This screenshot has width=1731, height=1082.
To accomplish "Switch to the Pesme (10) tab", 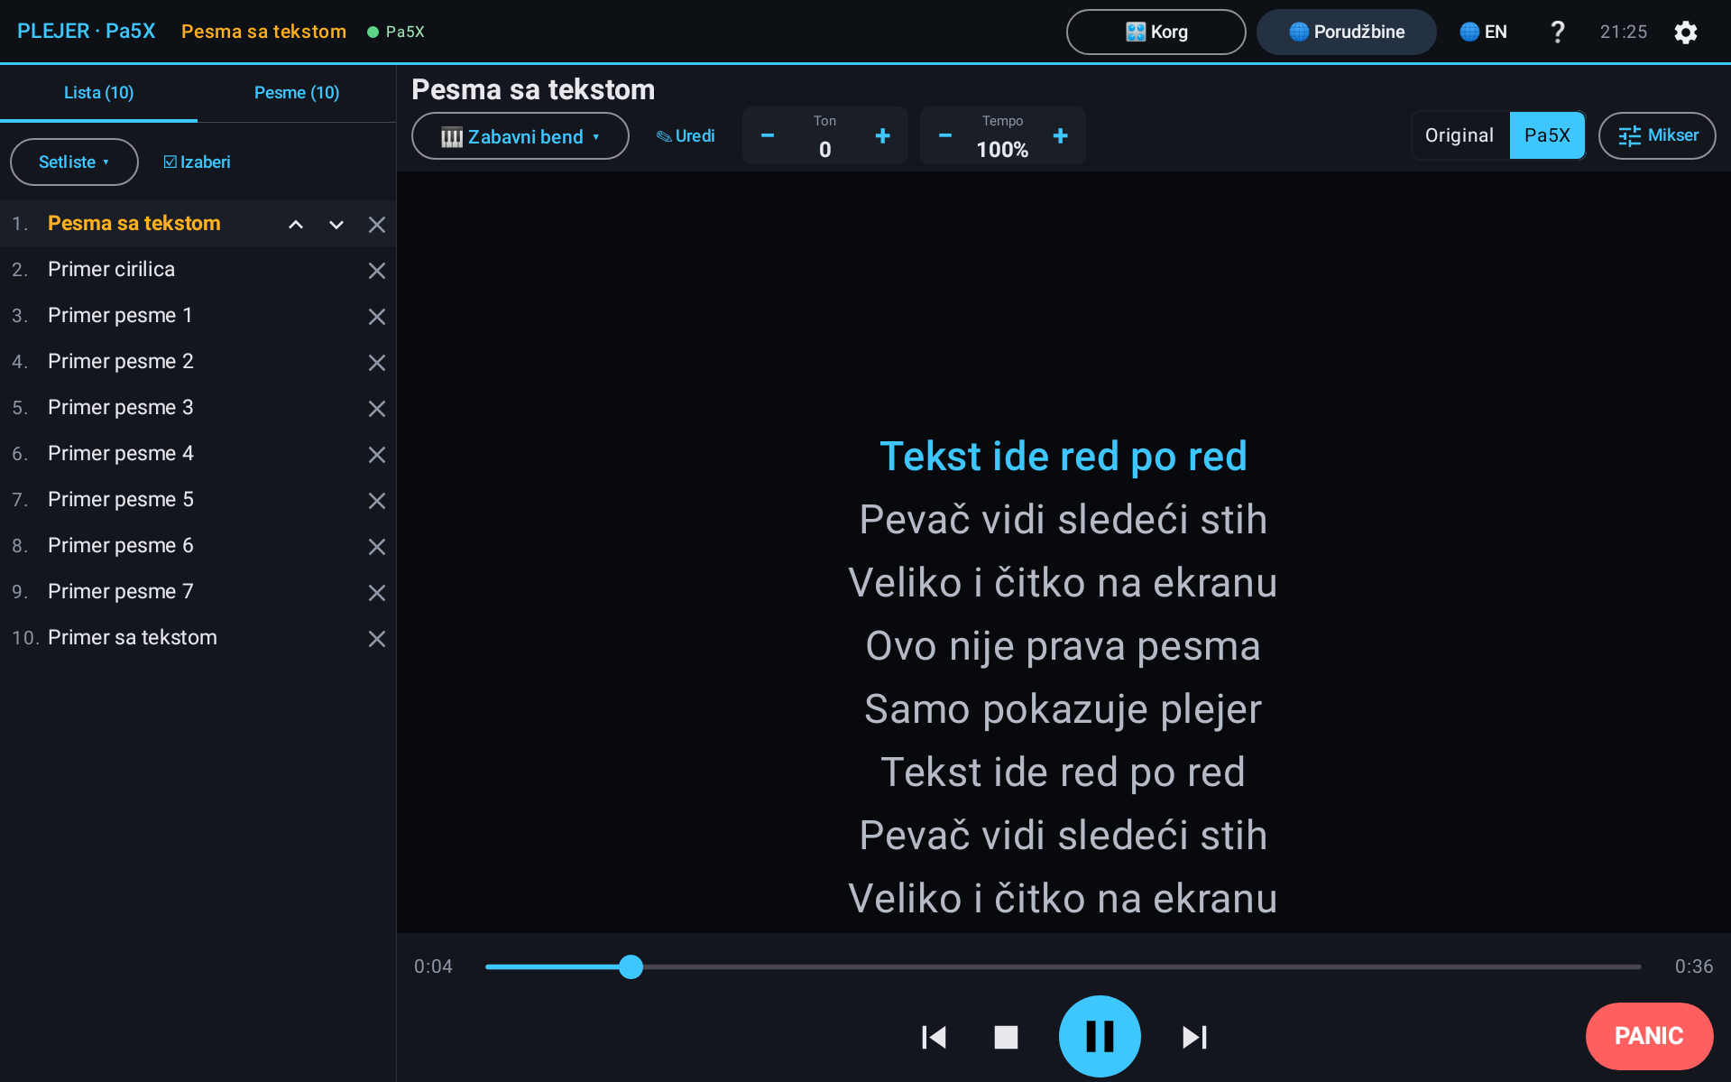I will (x=297, y=93).
